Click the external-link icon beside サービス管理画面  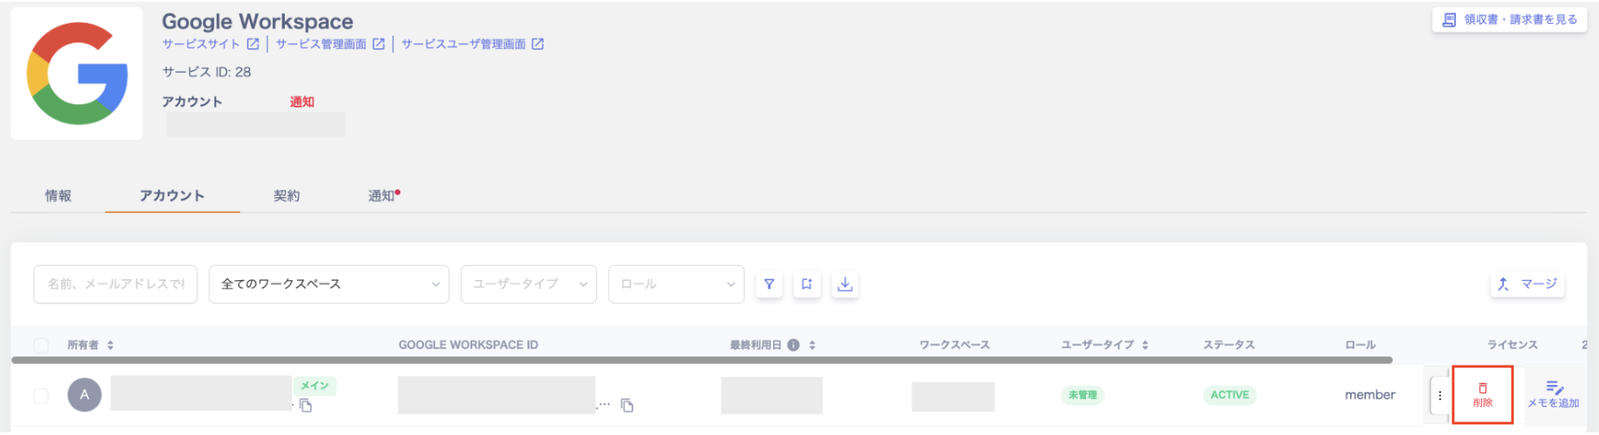tap(378, 44)
